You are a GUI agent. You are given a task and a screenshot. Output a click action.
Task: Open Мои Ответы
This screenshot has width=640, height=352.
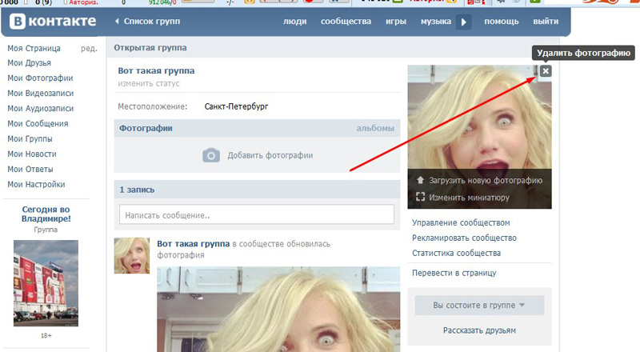pyautogui.click(x=30, y=169)
